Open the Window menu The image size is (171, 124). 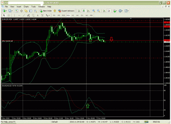(x=42, y=7)
